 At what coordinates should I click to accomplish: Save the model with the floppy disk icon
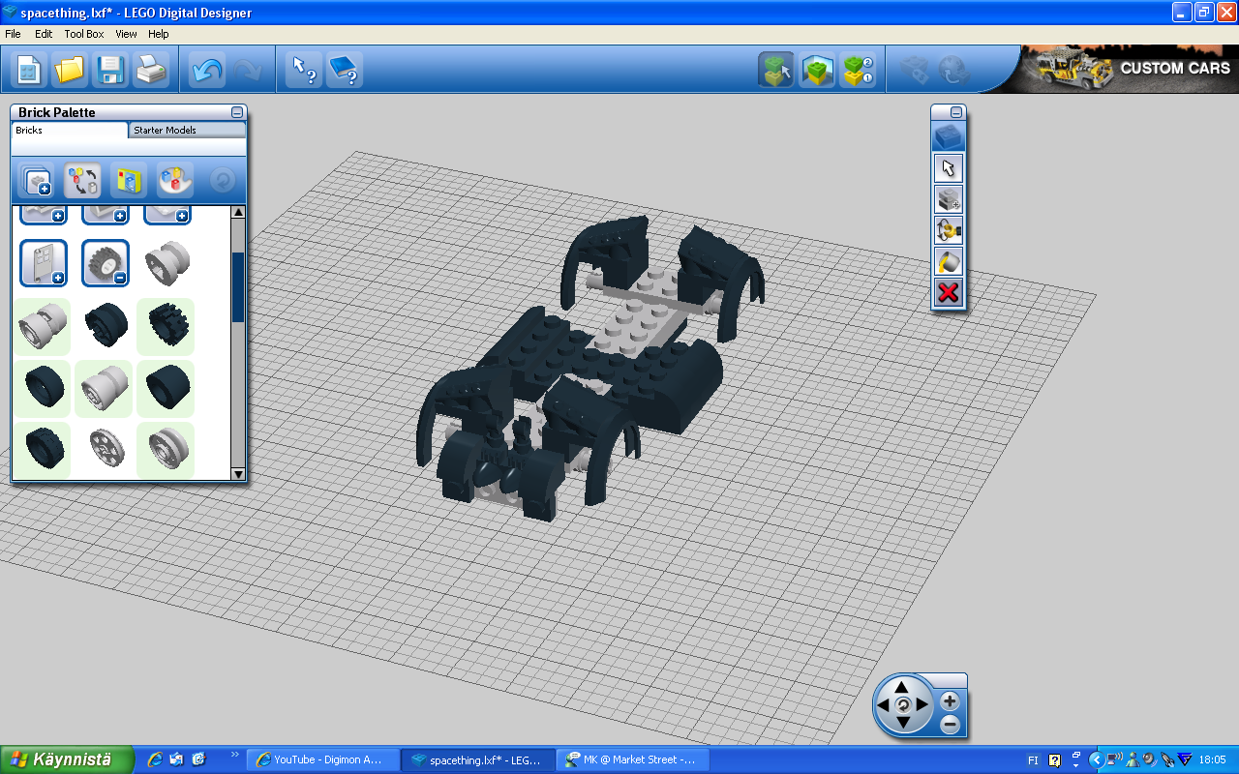click(110, 70)
